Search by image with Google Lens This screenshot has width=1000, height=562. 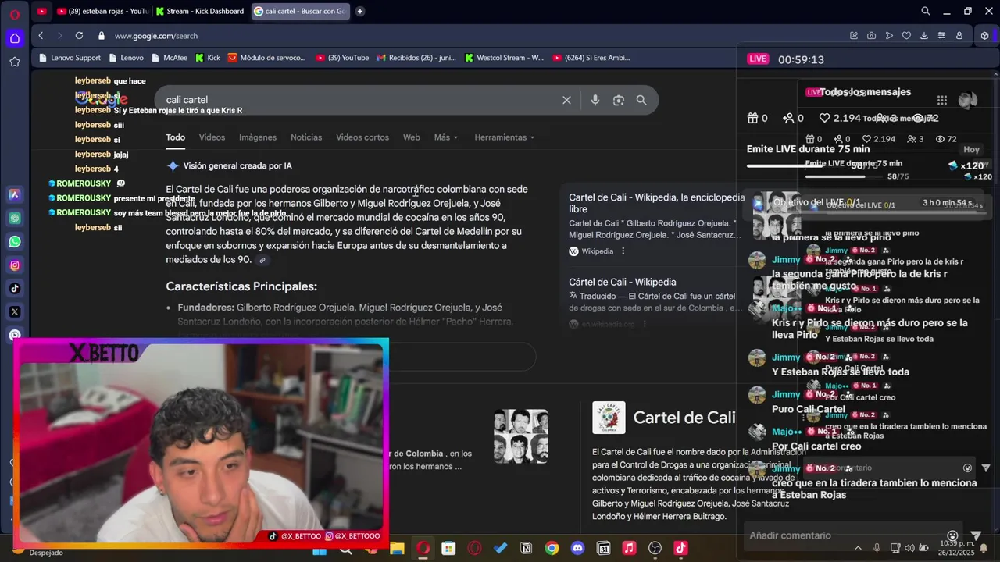(619, 100)
